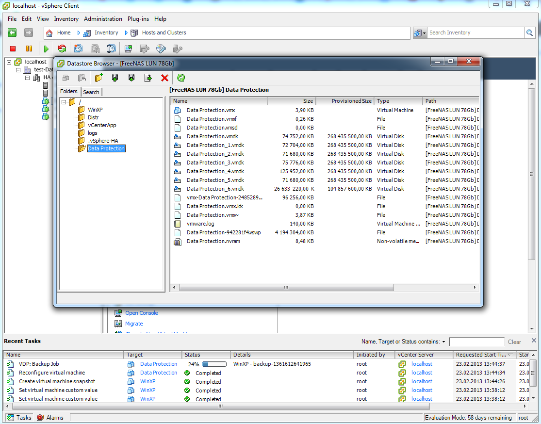Click the Search Inventory input field
This screenshot has height=424, width=541.
click(x=475, y=33)
